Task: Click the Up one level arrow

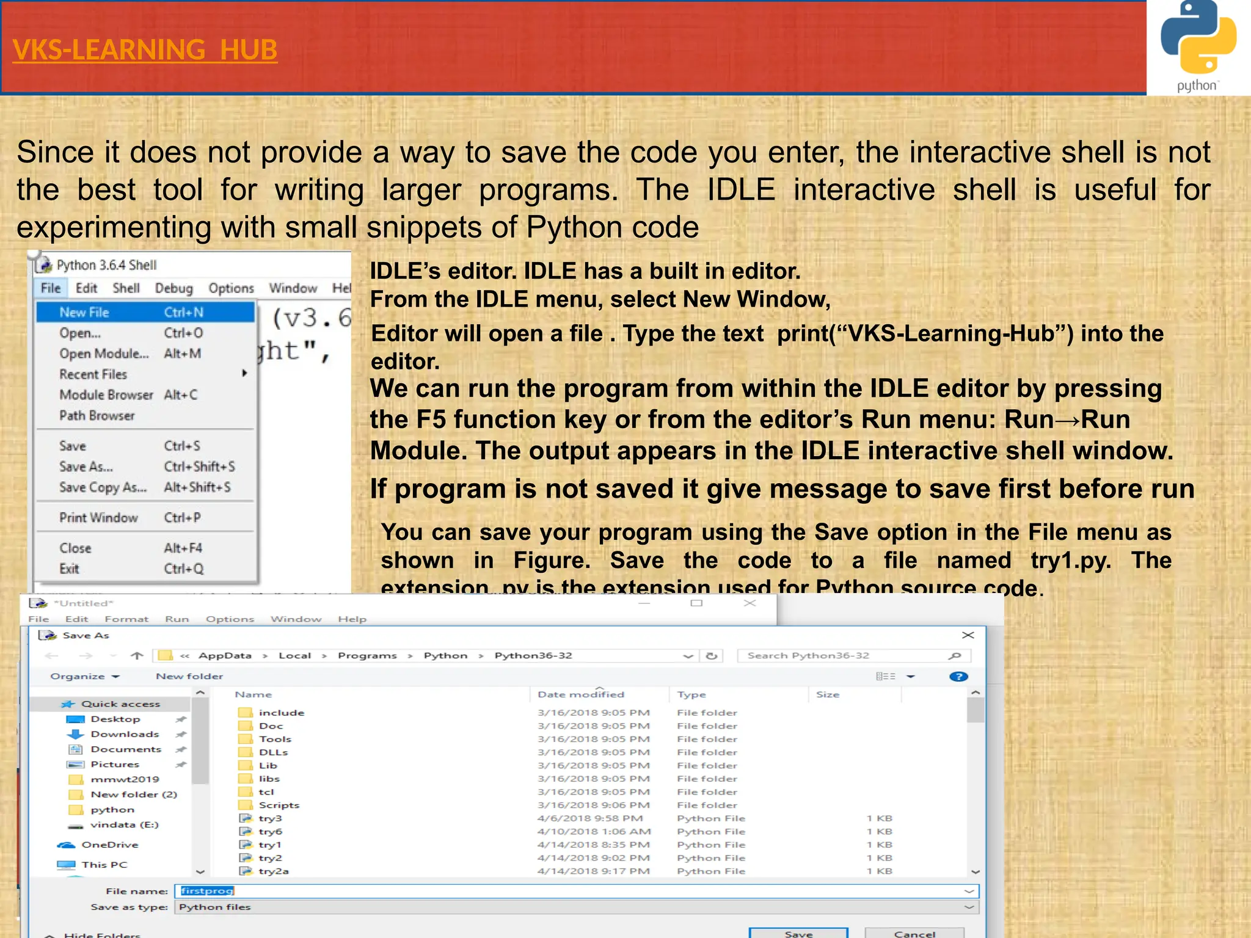Action: point(137,655)
